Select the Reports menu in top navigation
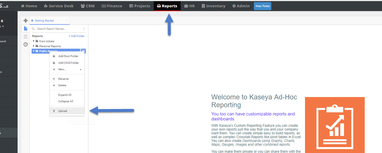 pyautogui.click(x=167, y=6)
